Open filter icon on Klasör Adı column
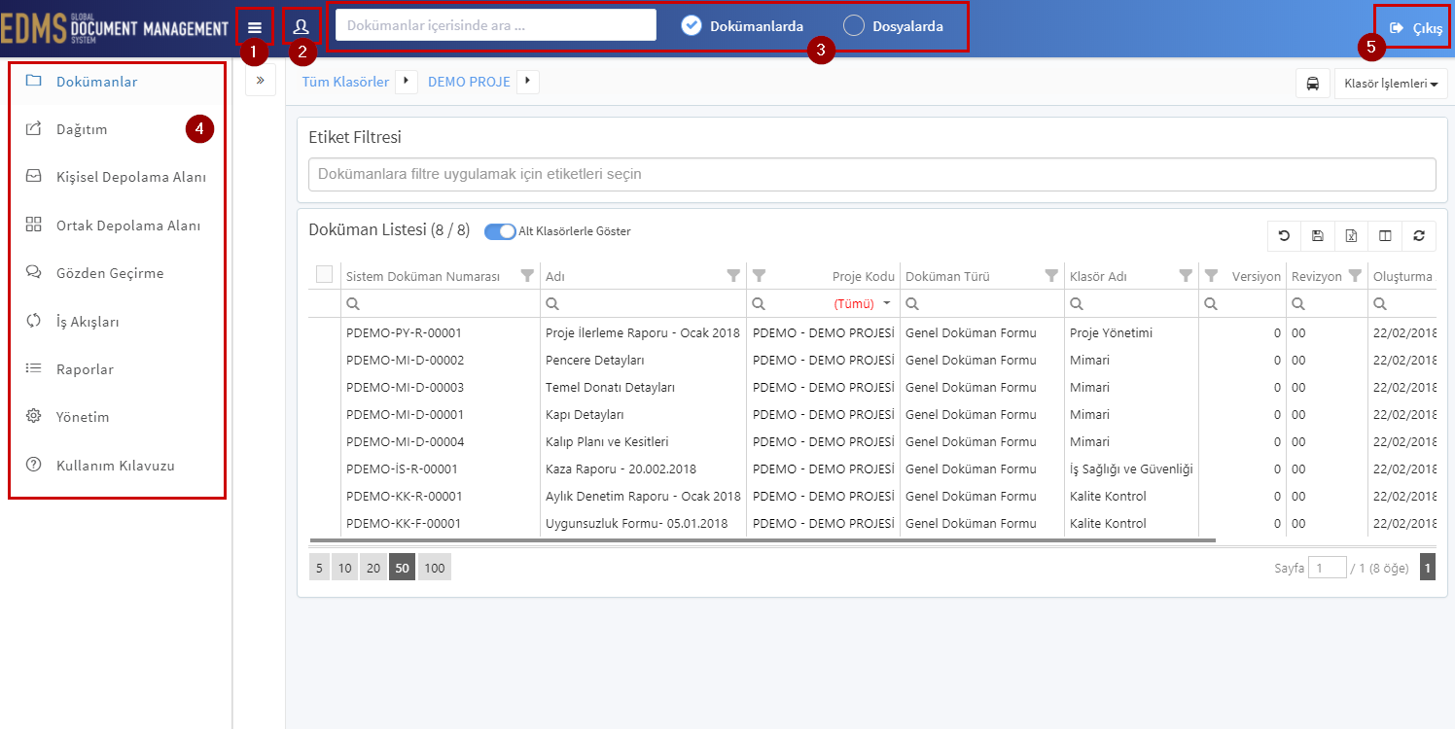The height and width of the screenshot is (729, 1455). [x=1186, y=276]
